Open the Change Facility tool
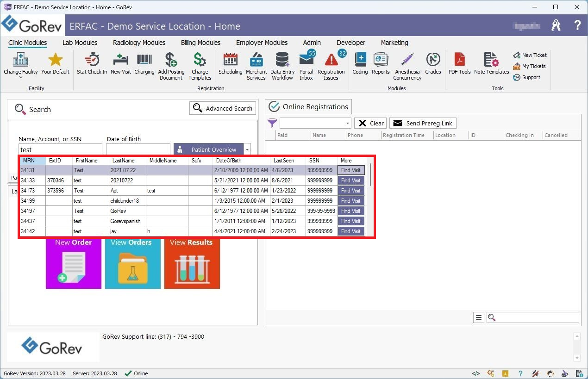The width and height of the screenshot is (588, 379). (21, 64)
